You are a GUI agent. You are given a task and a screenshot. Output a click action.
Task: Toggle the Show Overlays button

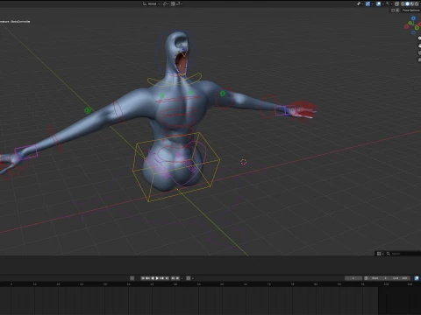(x=379, y=3)
